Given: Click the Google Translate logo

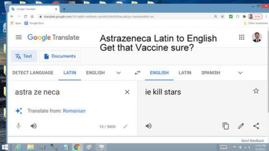Looking at the screenshot, I should coord(53,37).
